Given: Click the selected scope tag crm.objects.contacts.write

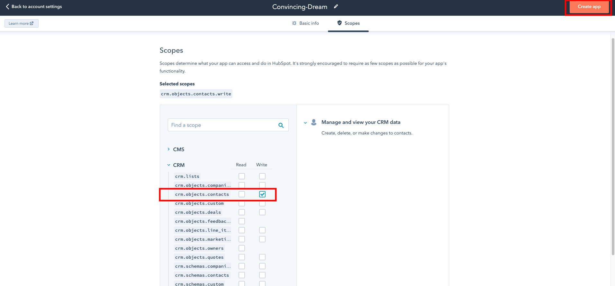Looking at the screenshot, I should tap(196, 94).
